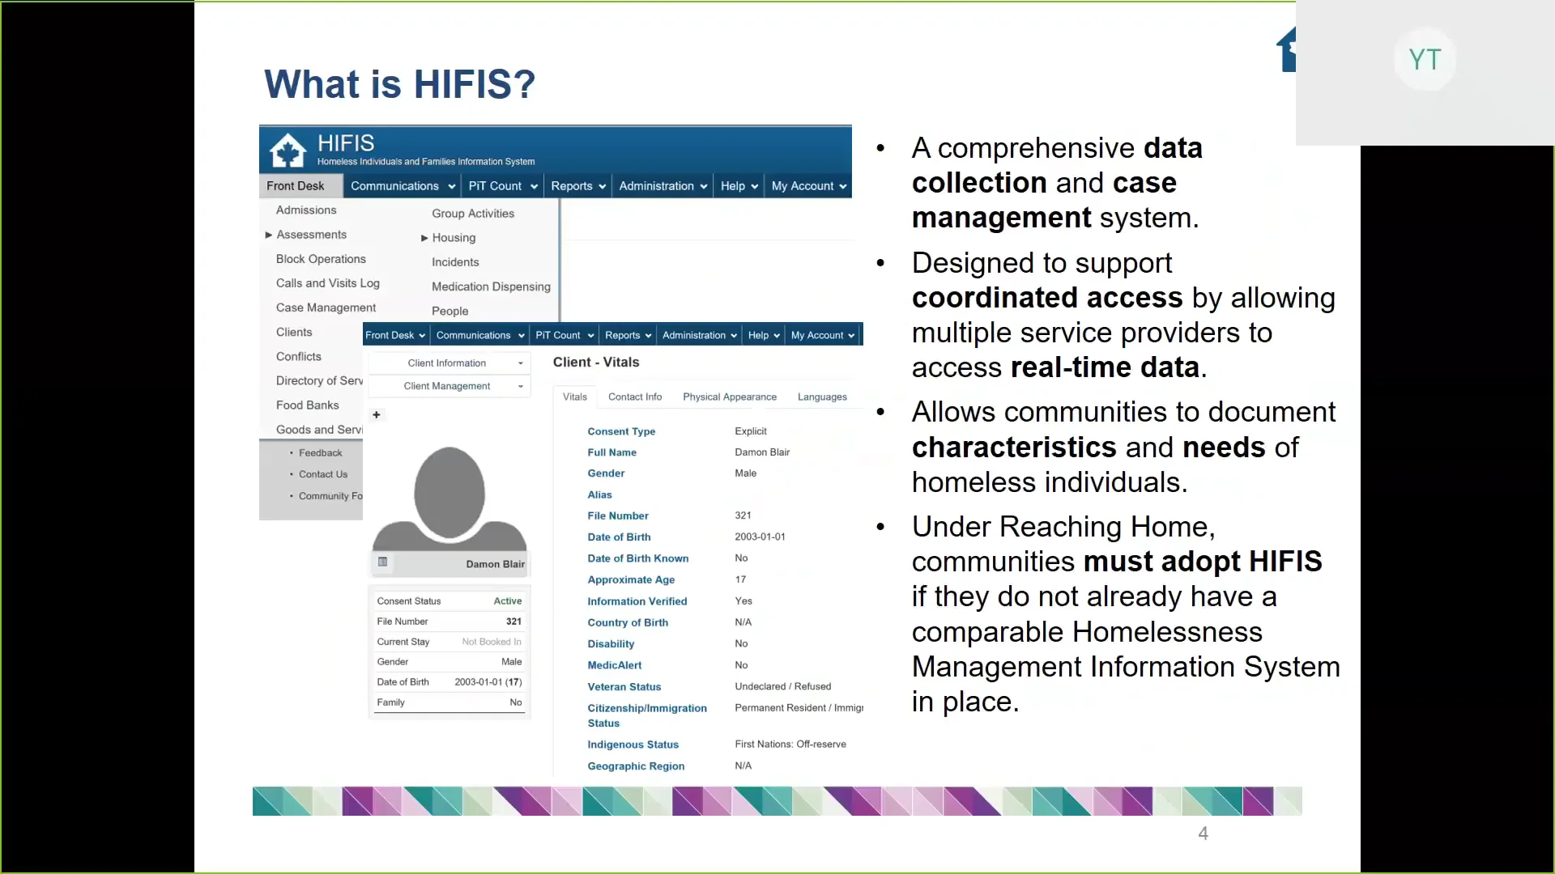Expand the Housing submenu arrow
The height and width of the screenshot is (874, 1555).
pyautogui.click(x=424, y=237)
